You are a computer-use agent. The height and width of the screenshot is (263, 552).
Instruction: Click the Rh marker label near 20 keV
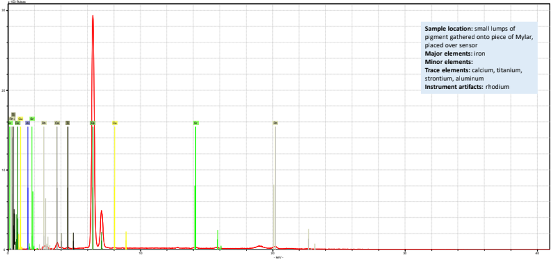[275, 123]
